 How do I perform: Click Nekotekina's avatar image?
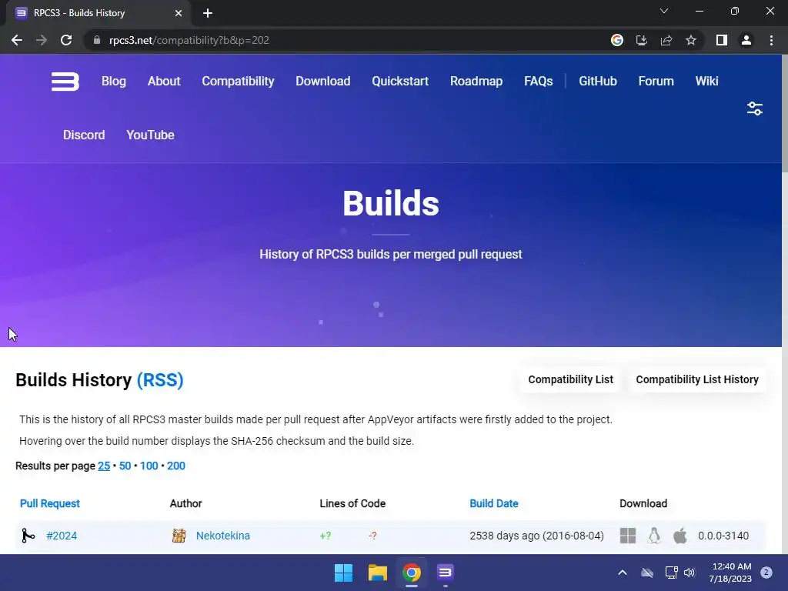(x=179, y=536)
